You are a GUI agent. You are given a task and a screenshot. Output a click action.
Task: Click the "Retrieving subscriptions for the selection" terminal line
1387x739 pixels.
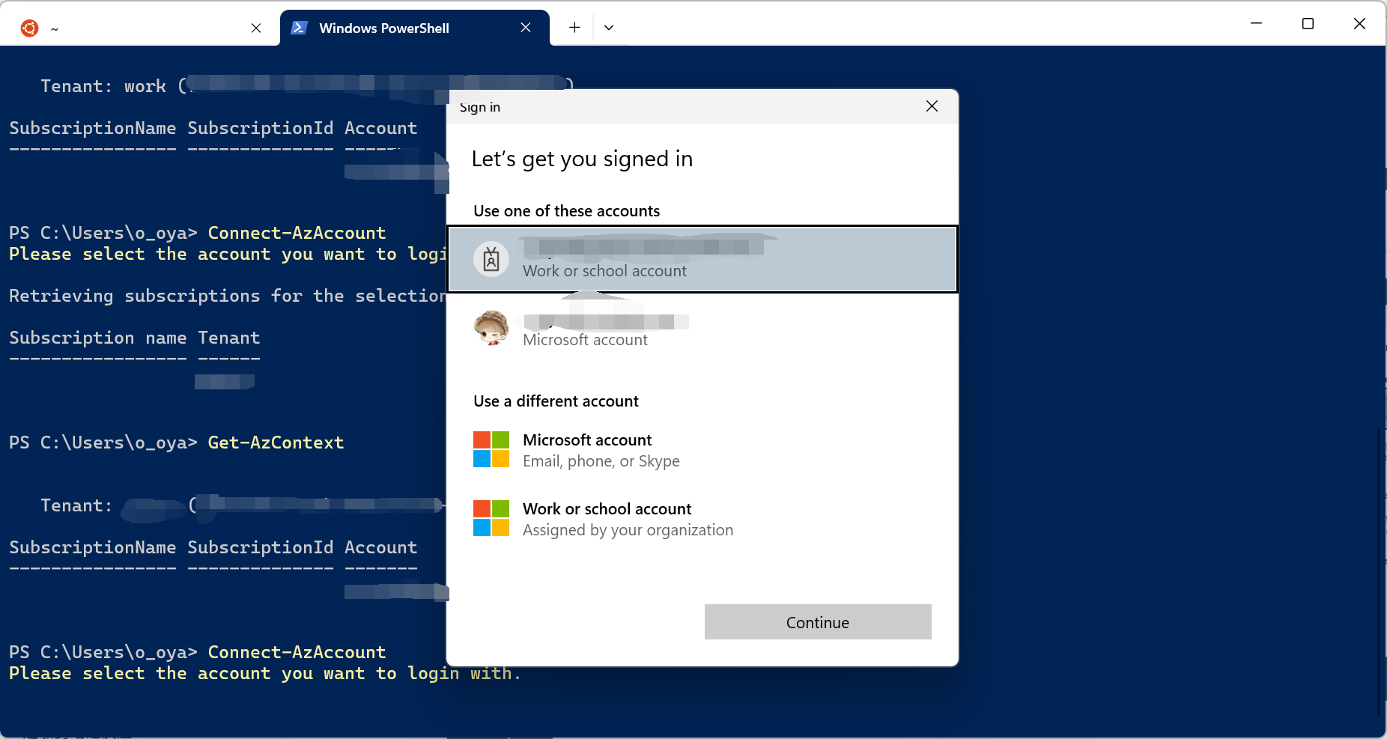[228, 296]
